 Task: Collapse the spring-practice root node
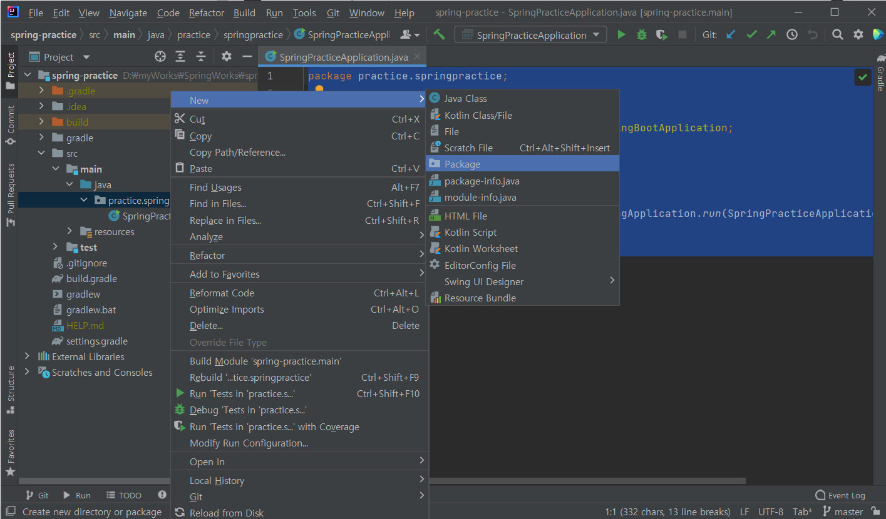point(27,76)
